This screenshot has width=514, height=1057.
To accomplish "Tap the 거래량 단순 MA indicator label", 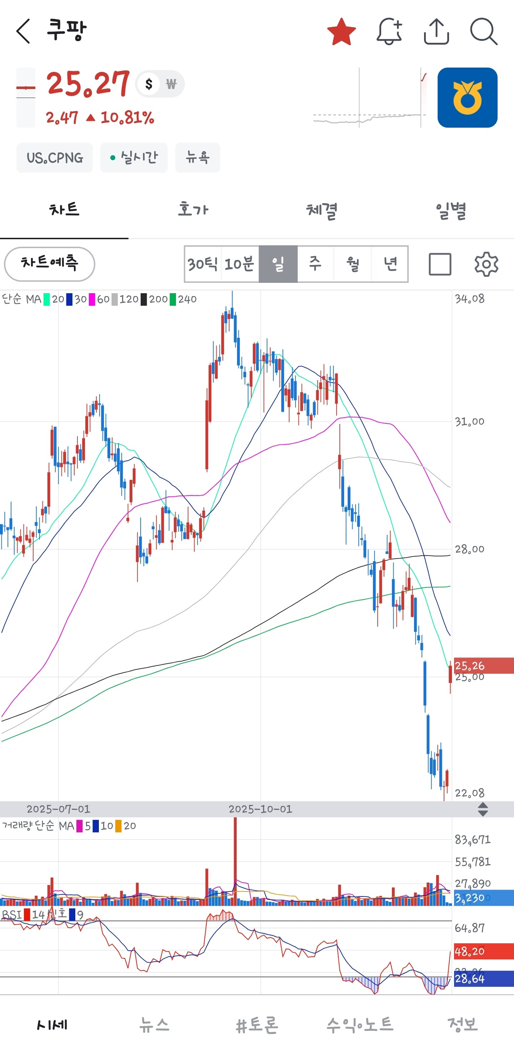I will pyautogui.click(x=38, y=826).
